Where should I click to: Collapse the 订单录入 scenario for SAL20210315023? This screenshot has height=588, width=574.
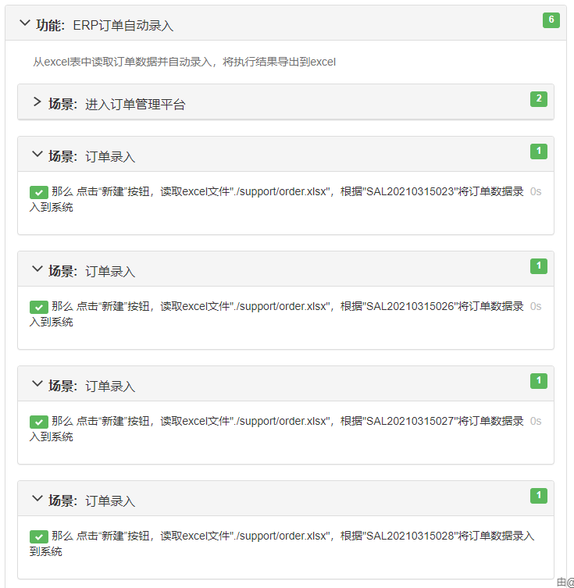point(37,154)
